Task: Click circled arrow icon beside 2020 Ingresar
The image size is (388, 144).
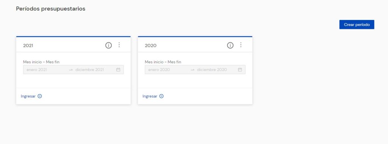Action: (x=161, y=96)
